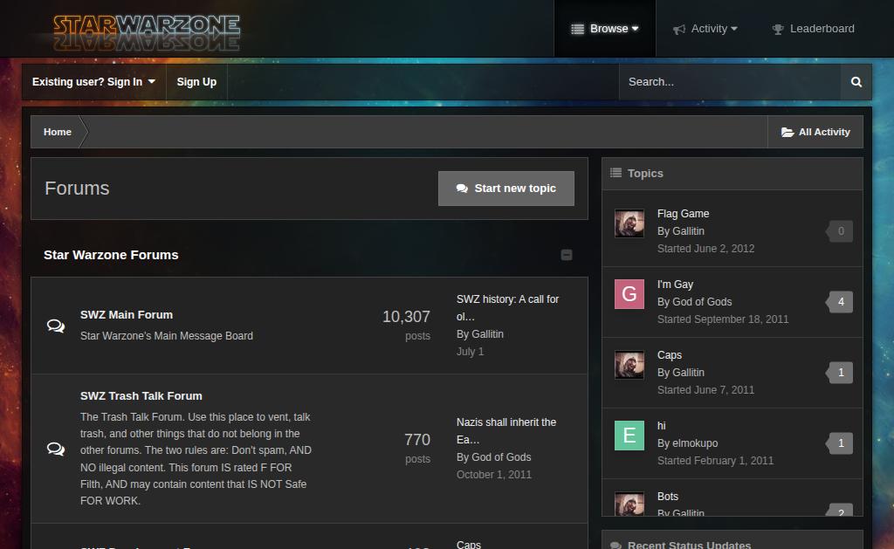Open the SWZ Trash Talk Forum

pos(141,395)
